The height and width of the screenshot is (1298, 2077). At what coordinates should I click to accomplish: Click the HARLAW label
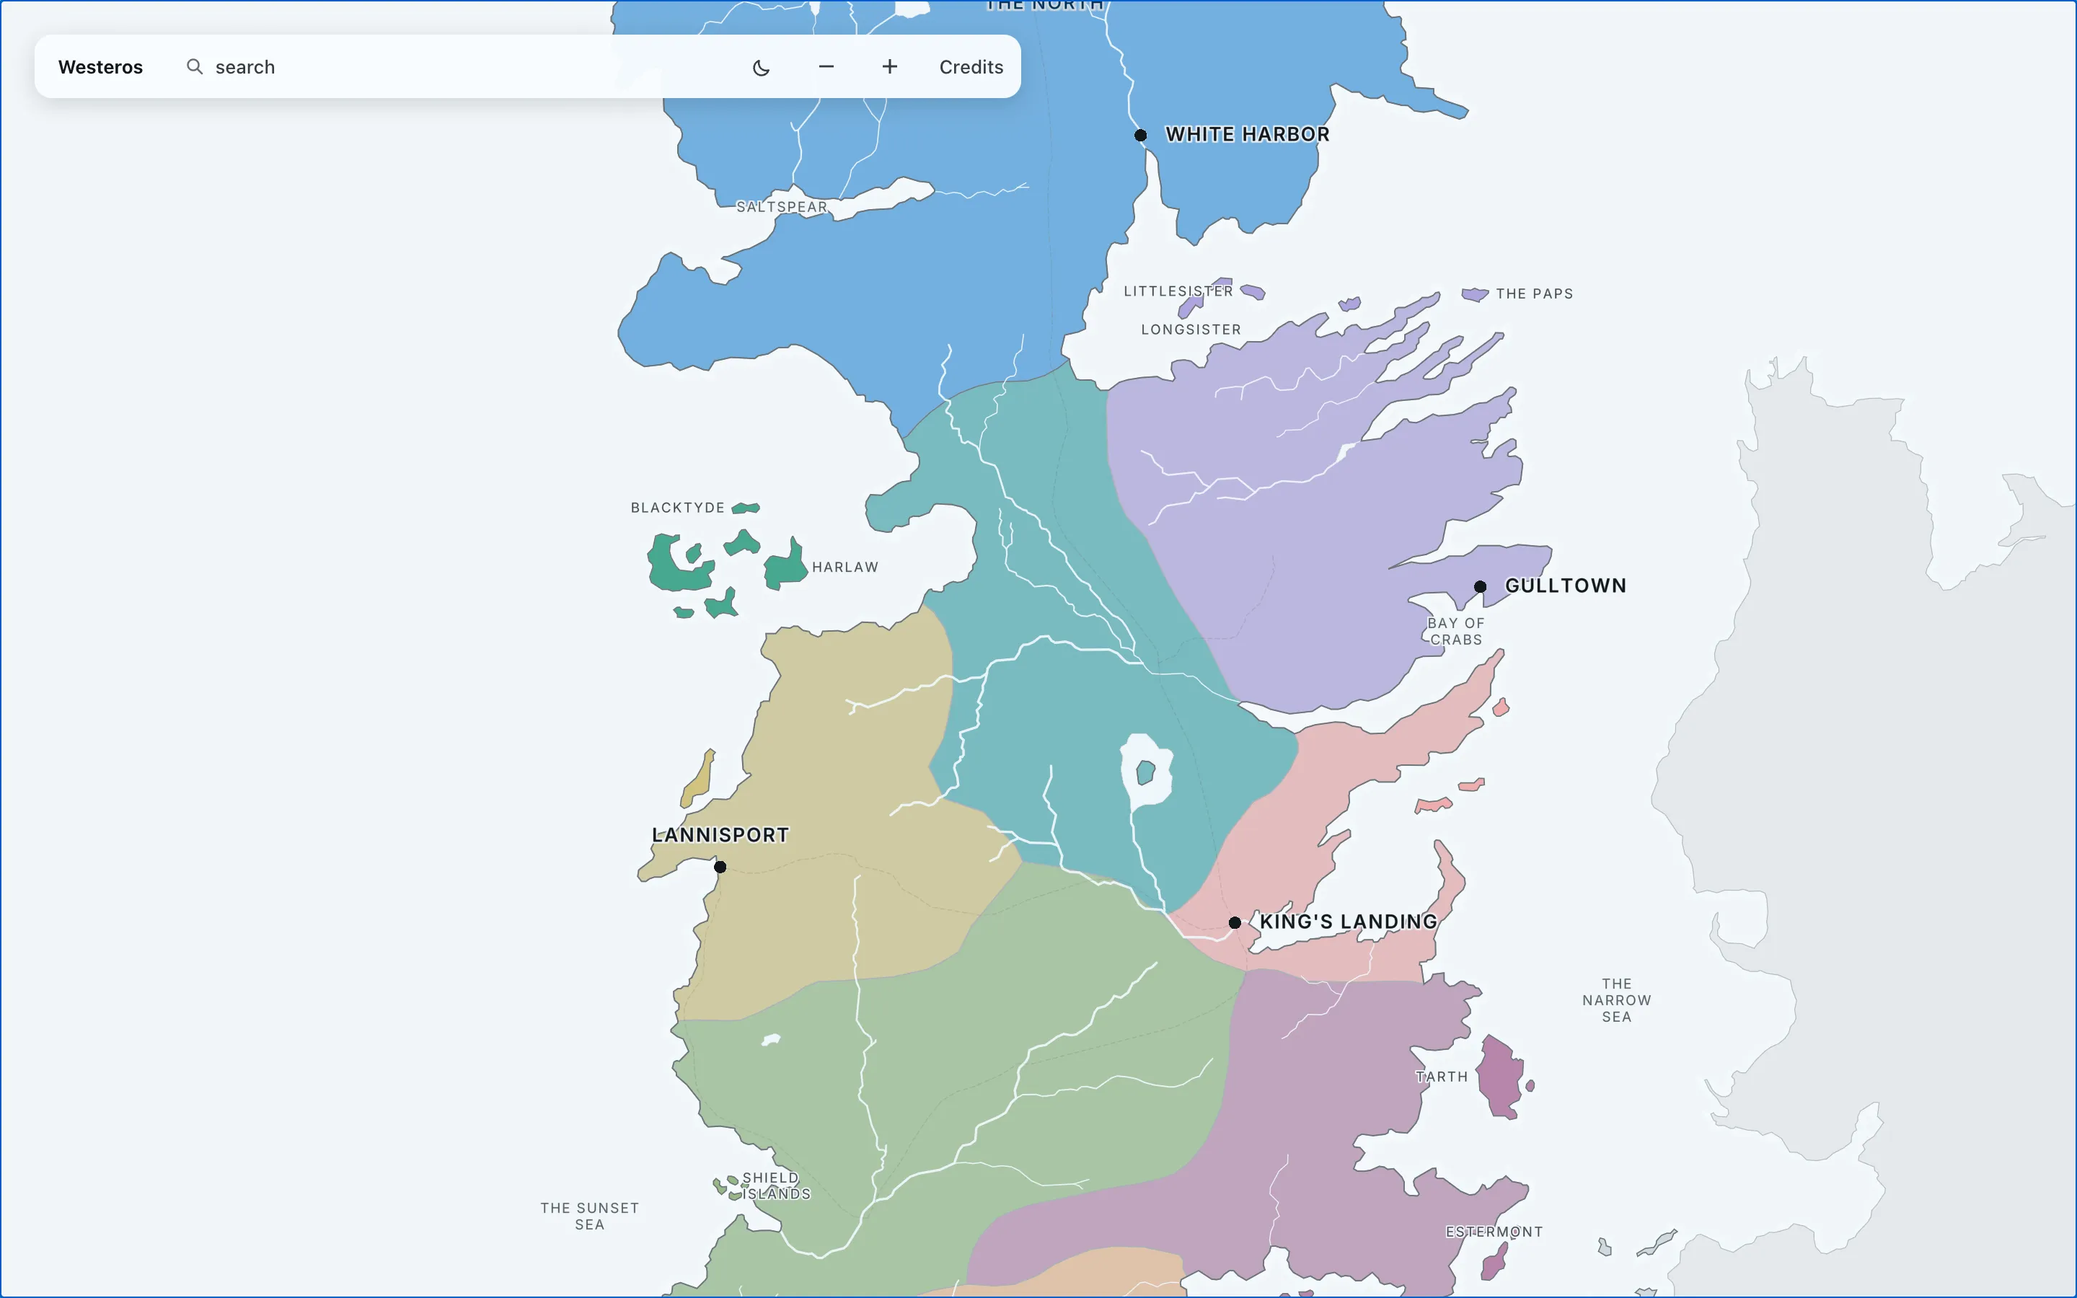coord(845,567)
